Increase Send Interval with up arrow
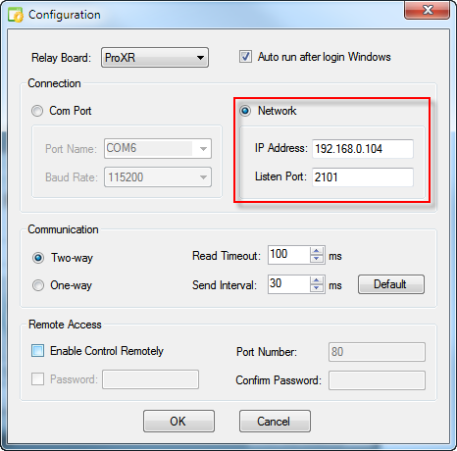 [317, 280]
